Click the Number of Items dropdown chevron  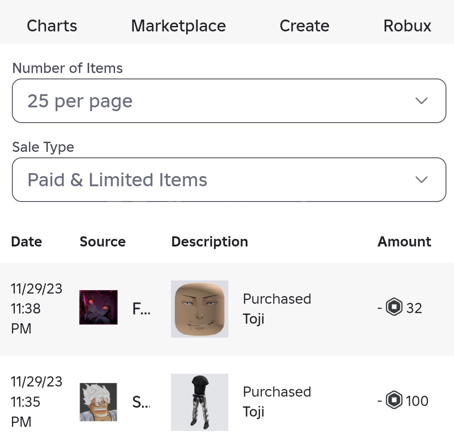(421, 101)
